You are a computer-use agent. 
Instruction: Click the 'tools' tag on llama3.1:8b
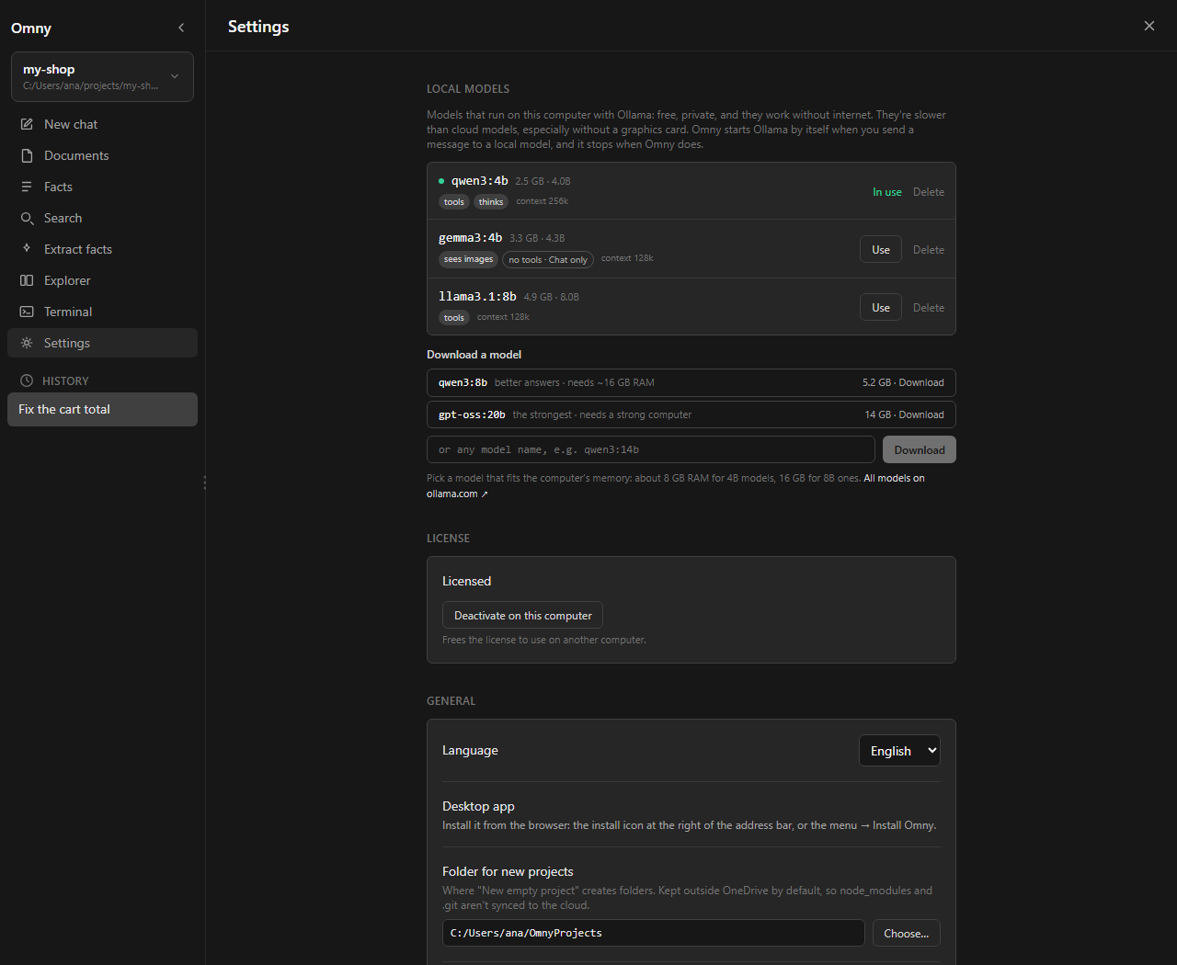click(x=454, y=318)
